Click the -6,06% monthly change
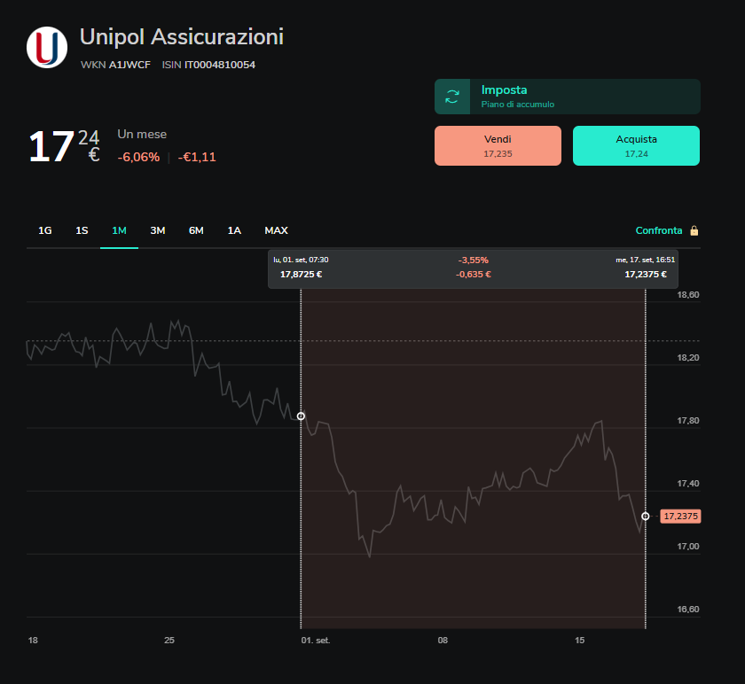This screenshot has width=745, height=684. 138,157
